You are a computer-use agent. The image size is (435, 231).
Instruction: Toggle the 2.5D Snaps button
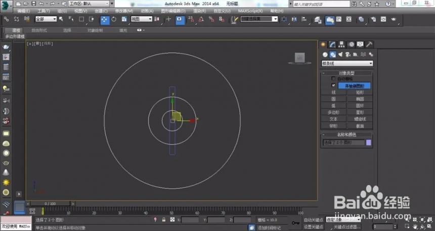[191, 19]
